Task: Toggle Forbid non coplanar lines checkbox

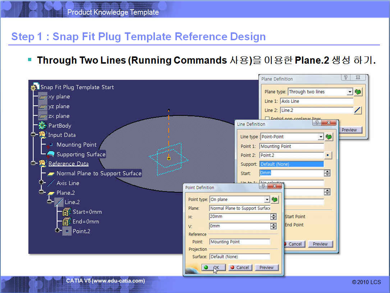Action: pos(267,119)
